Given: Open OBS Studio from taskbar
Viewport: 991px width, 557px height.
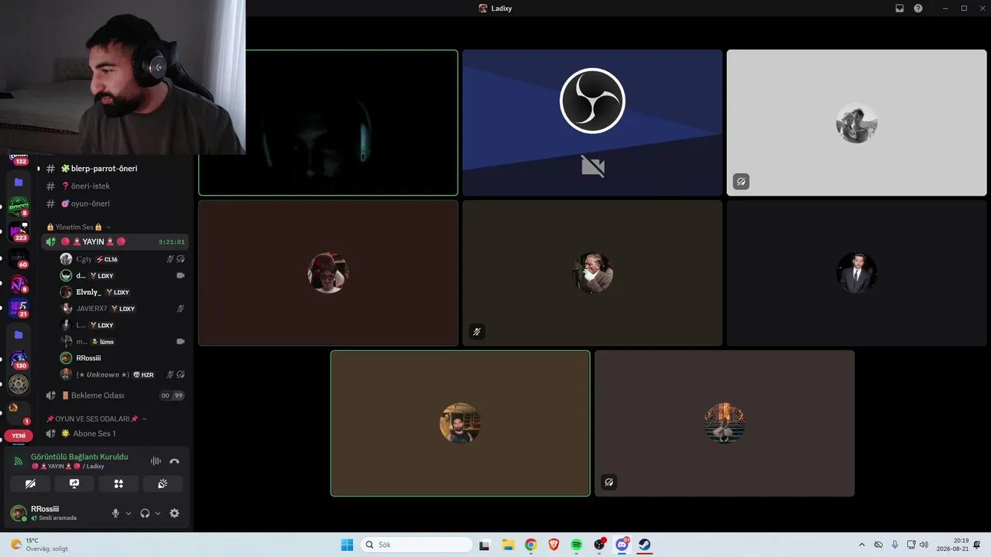Looking at the screenshot, I should tap(599, 545).
